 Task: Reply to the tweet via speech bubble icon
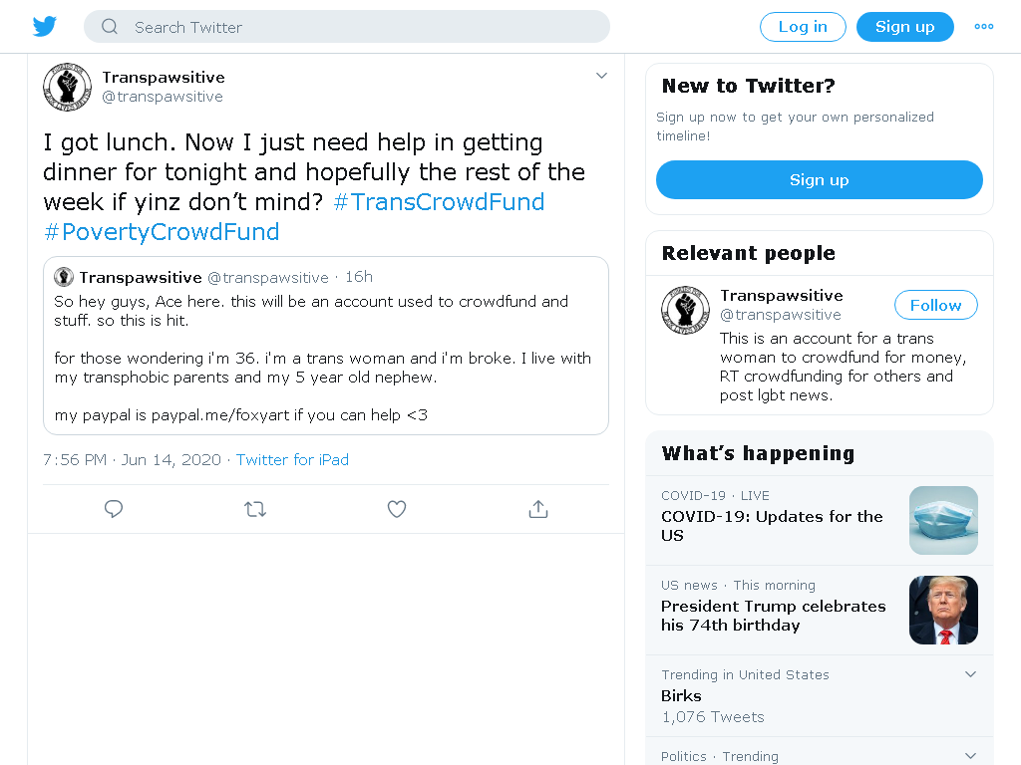(x=114, y=509)
